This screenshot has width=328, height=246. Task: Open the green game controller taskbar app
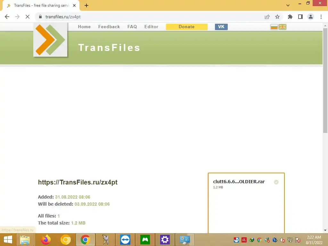point(145,240)
